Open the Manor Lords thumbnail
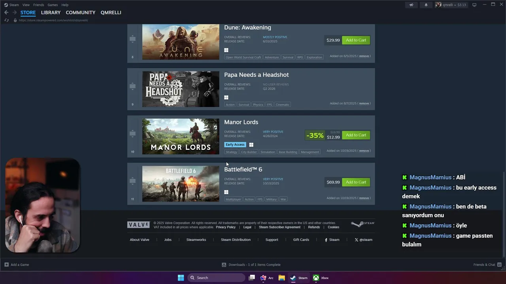 181,136
